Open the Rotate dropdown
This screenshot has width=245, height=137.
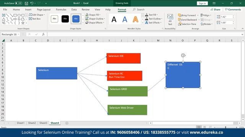[x=207, y=24]
